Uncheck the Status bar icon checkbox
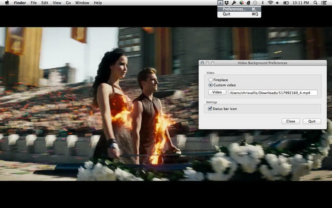332x208 pixels. 210,109
